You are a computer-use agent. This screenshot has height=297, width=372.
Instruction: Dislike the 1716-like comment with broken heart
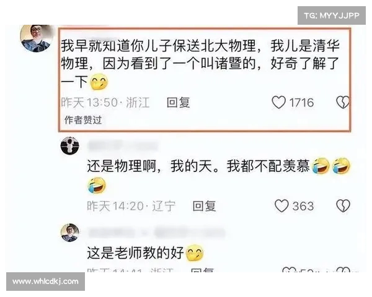[343, 102]
